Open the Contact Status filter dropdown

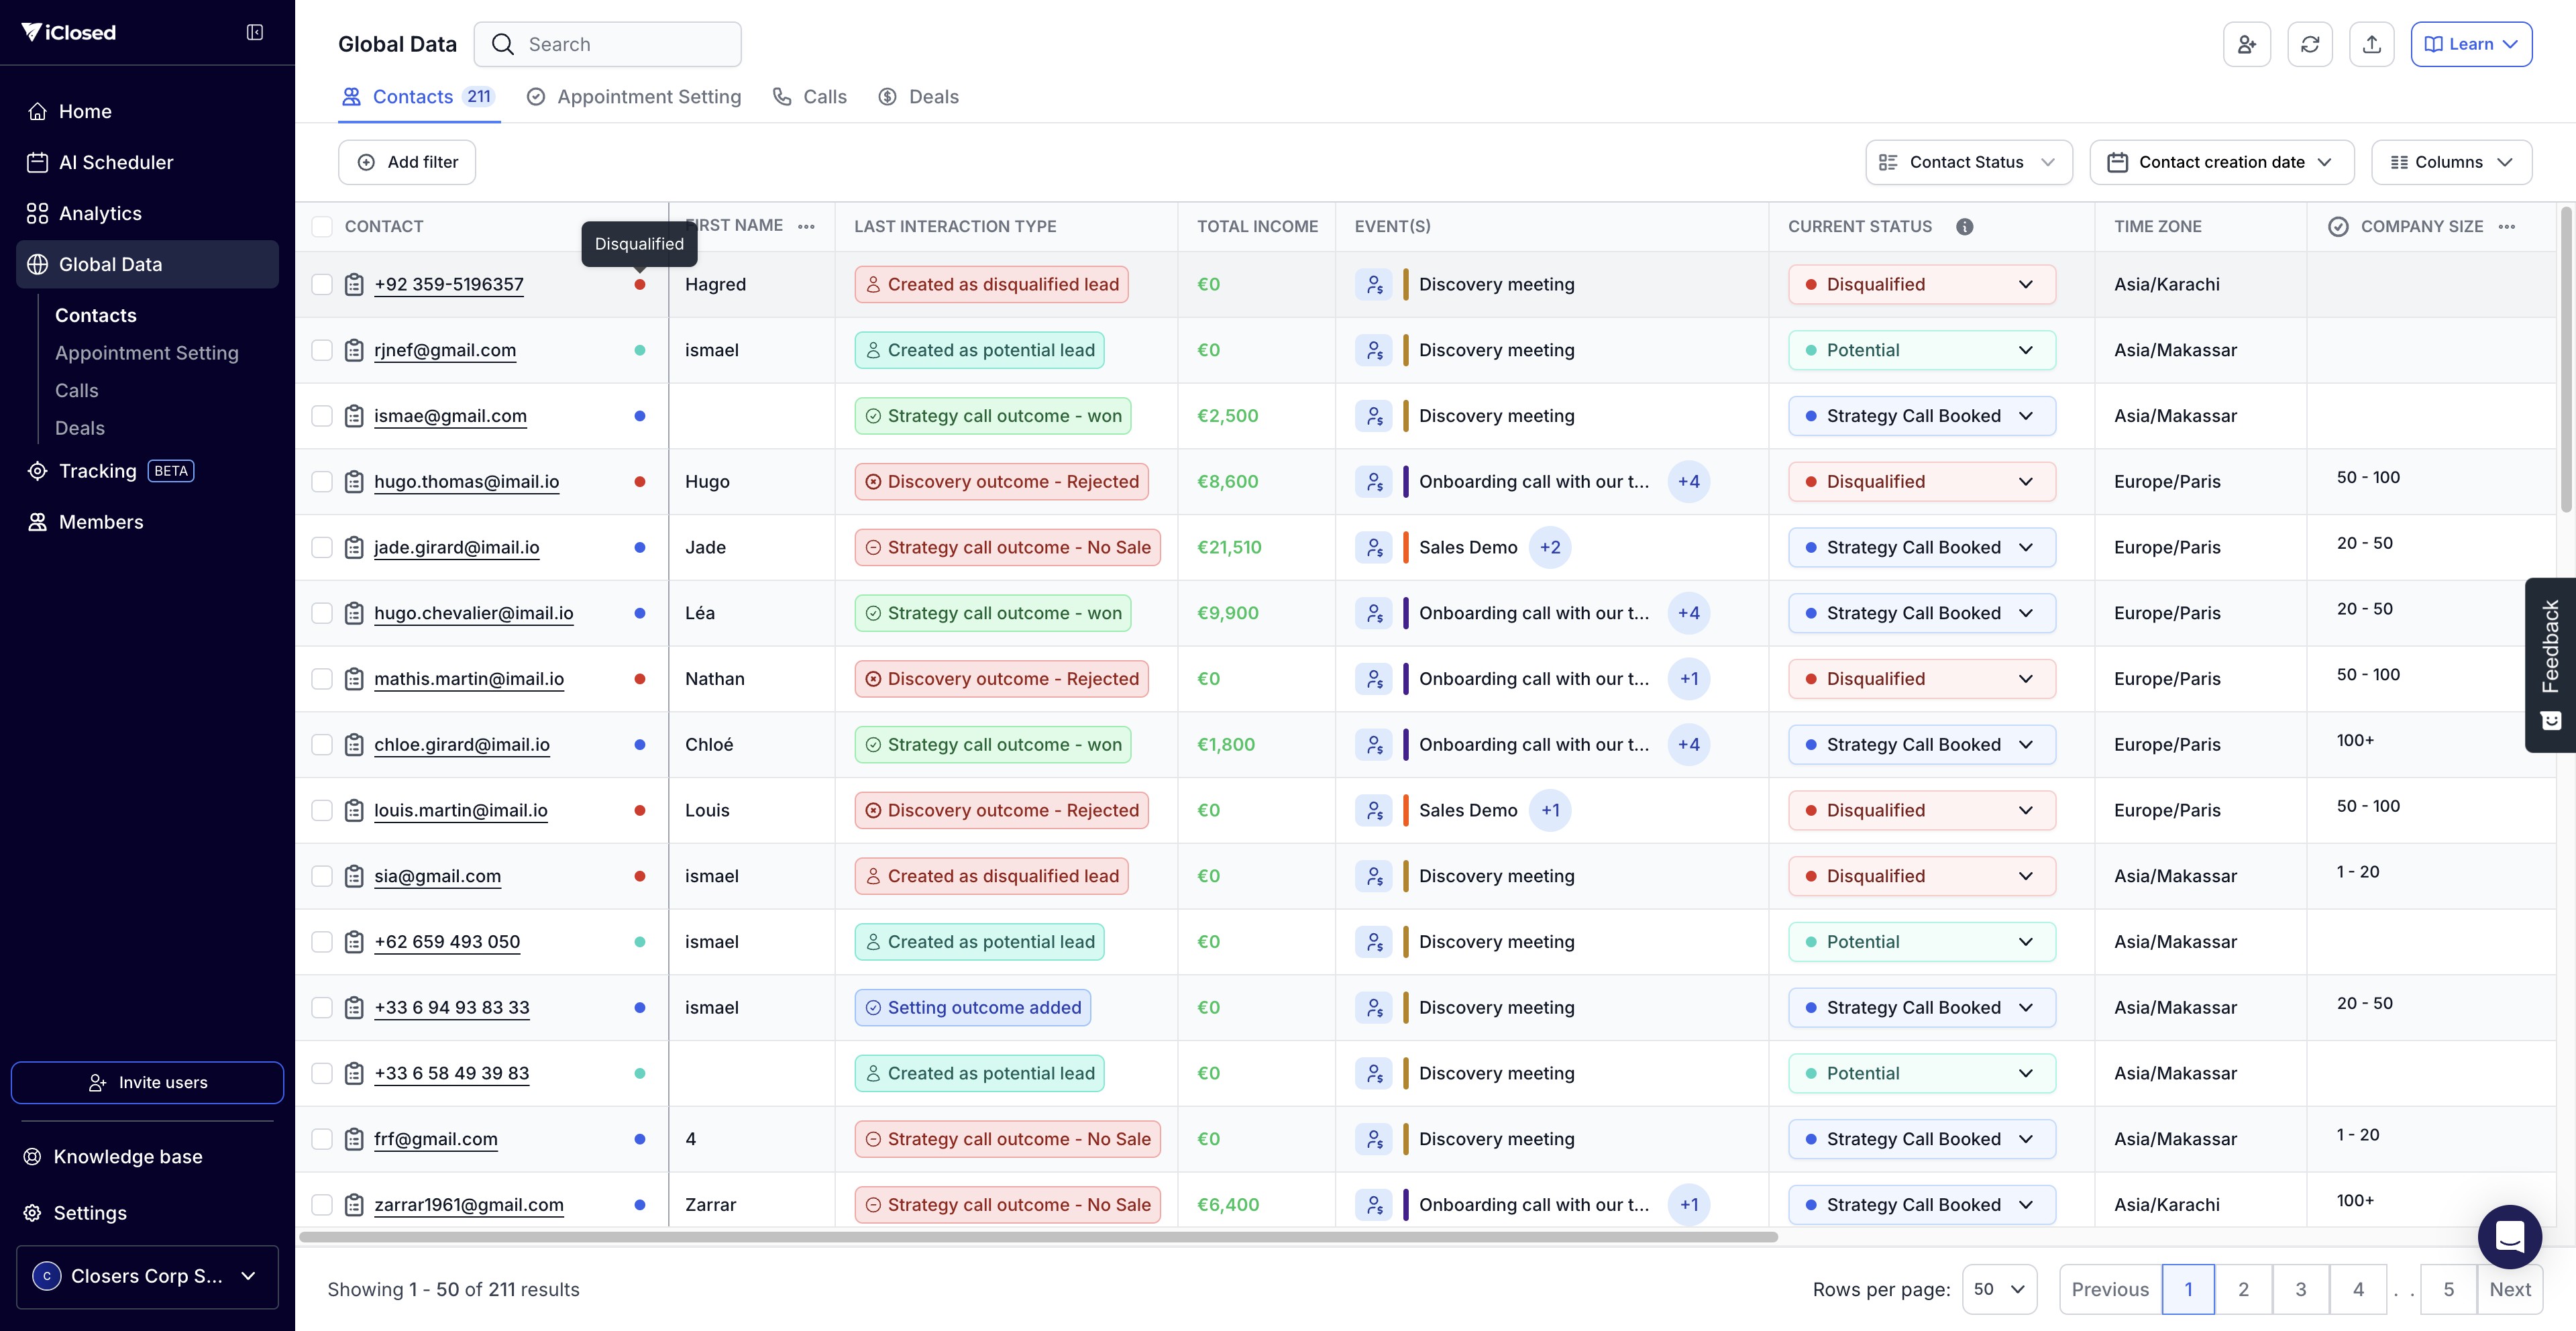point(1967,162)
